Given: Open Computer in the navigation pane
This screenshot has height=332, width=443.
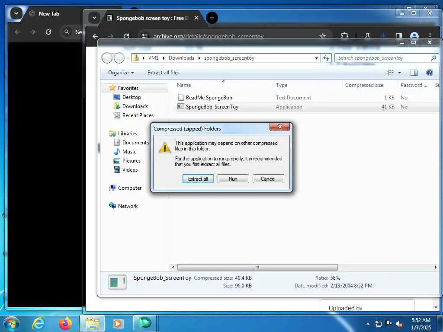Looking at the screenshot, I should coord(130,188).
